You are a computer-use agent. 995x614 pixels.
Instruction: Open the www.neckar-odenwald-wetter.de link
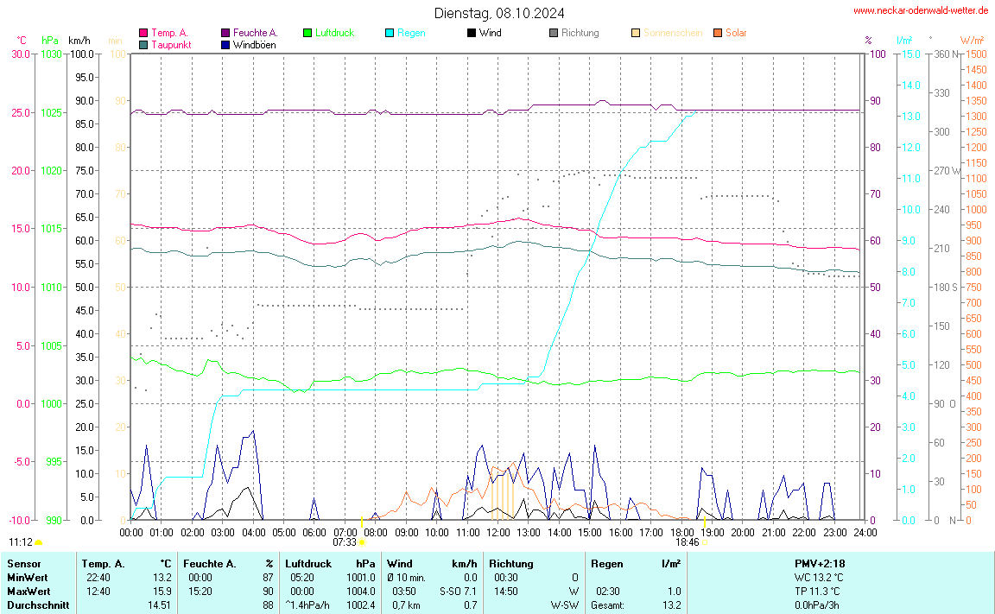coord(920,10)
